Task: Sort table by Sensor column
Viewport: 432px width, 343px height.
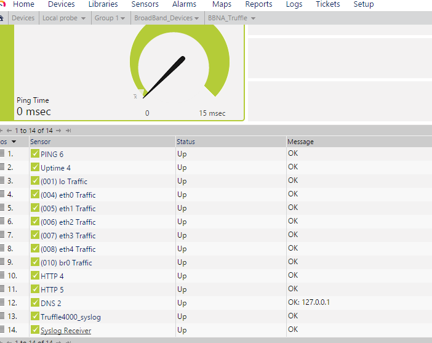Action: tap(40, 142)
